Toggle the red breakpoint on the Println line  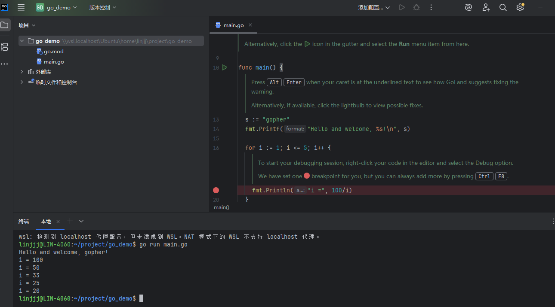point(216,190)
